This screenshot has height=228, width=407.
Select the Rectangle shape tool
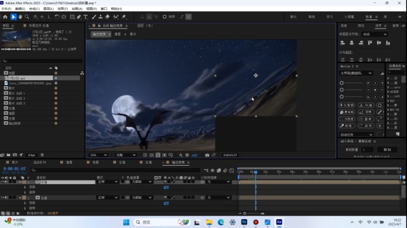click(x=72, y=17)
